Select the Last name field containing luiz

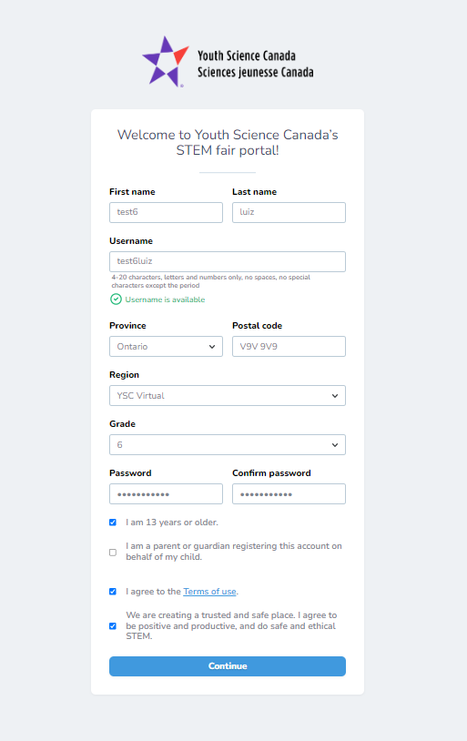[x=289, y=212]
